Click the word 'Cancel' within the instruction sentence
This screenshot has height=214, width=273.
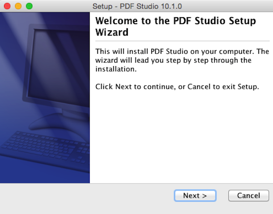coord(199,87)
